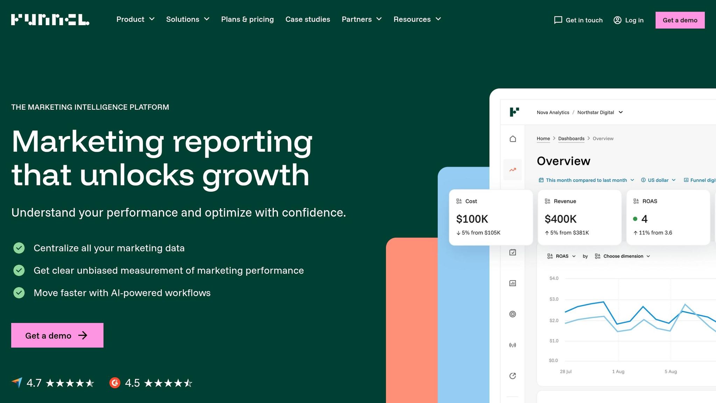This screenshot has height=403, width=716.
Task: Expand the Product dropdown menu
Action: tap(135, 19)
